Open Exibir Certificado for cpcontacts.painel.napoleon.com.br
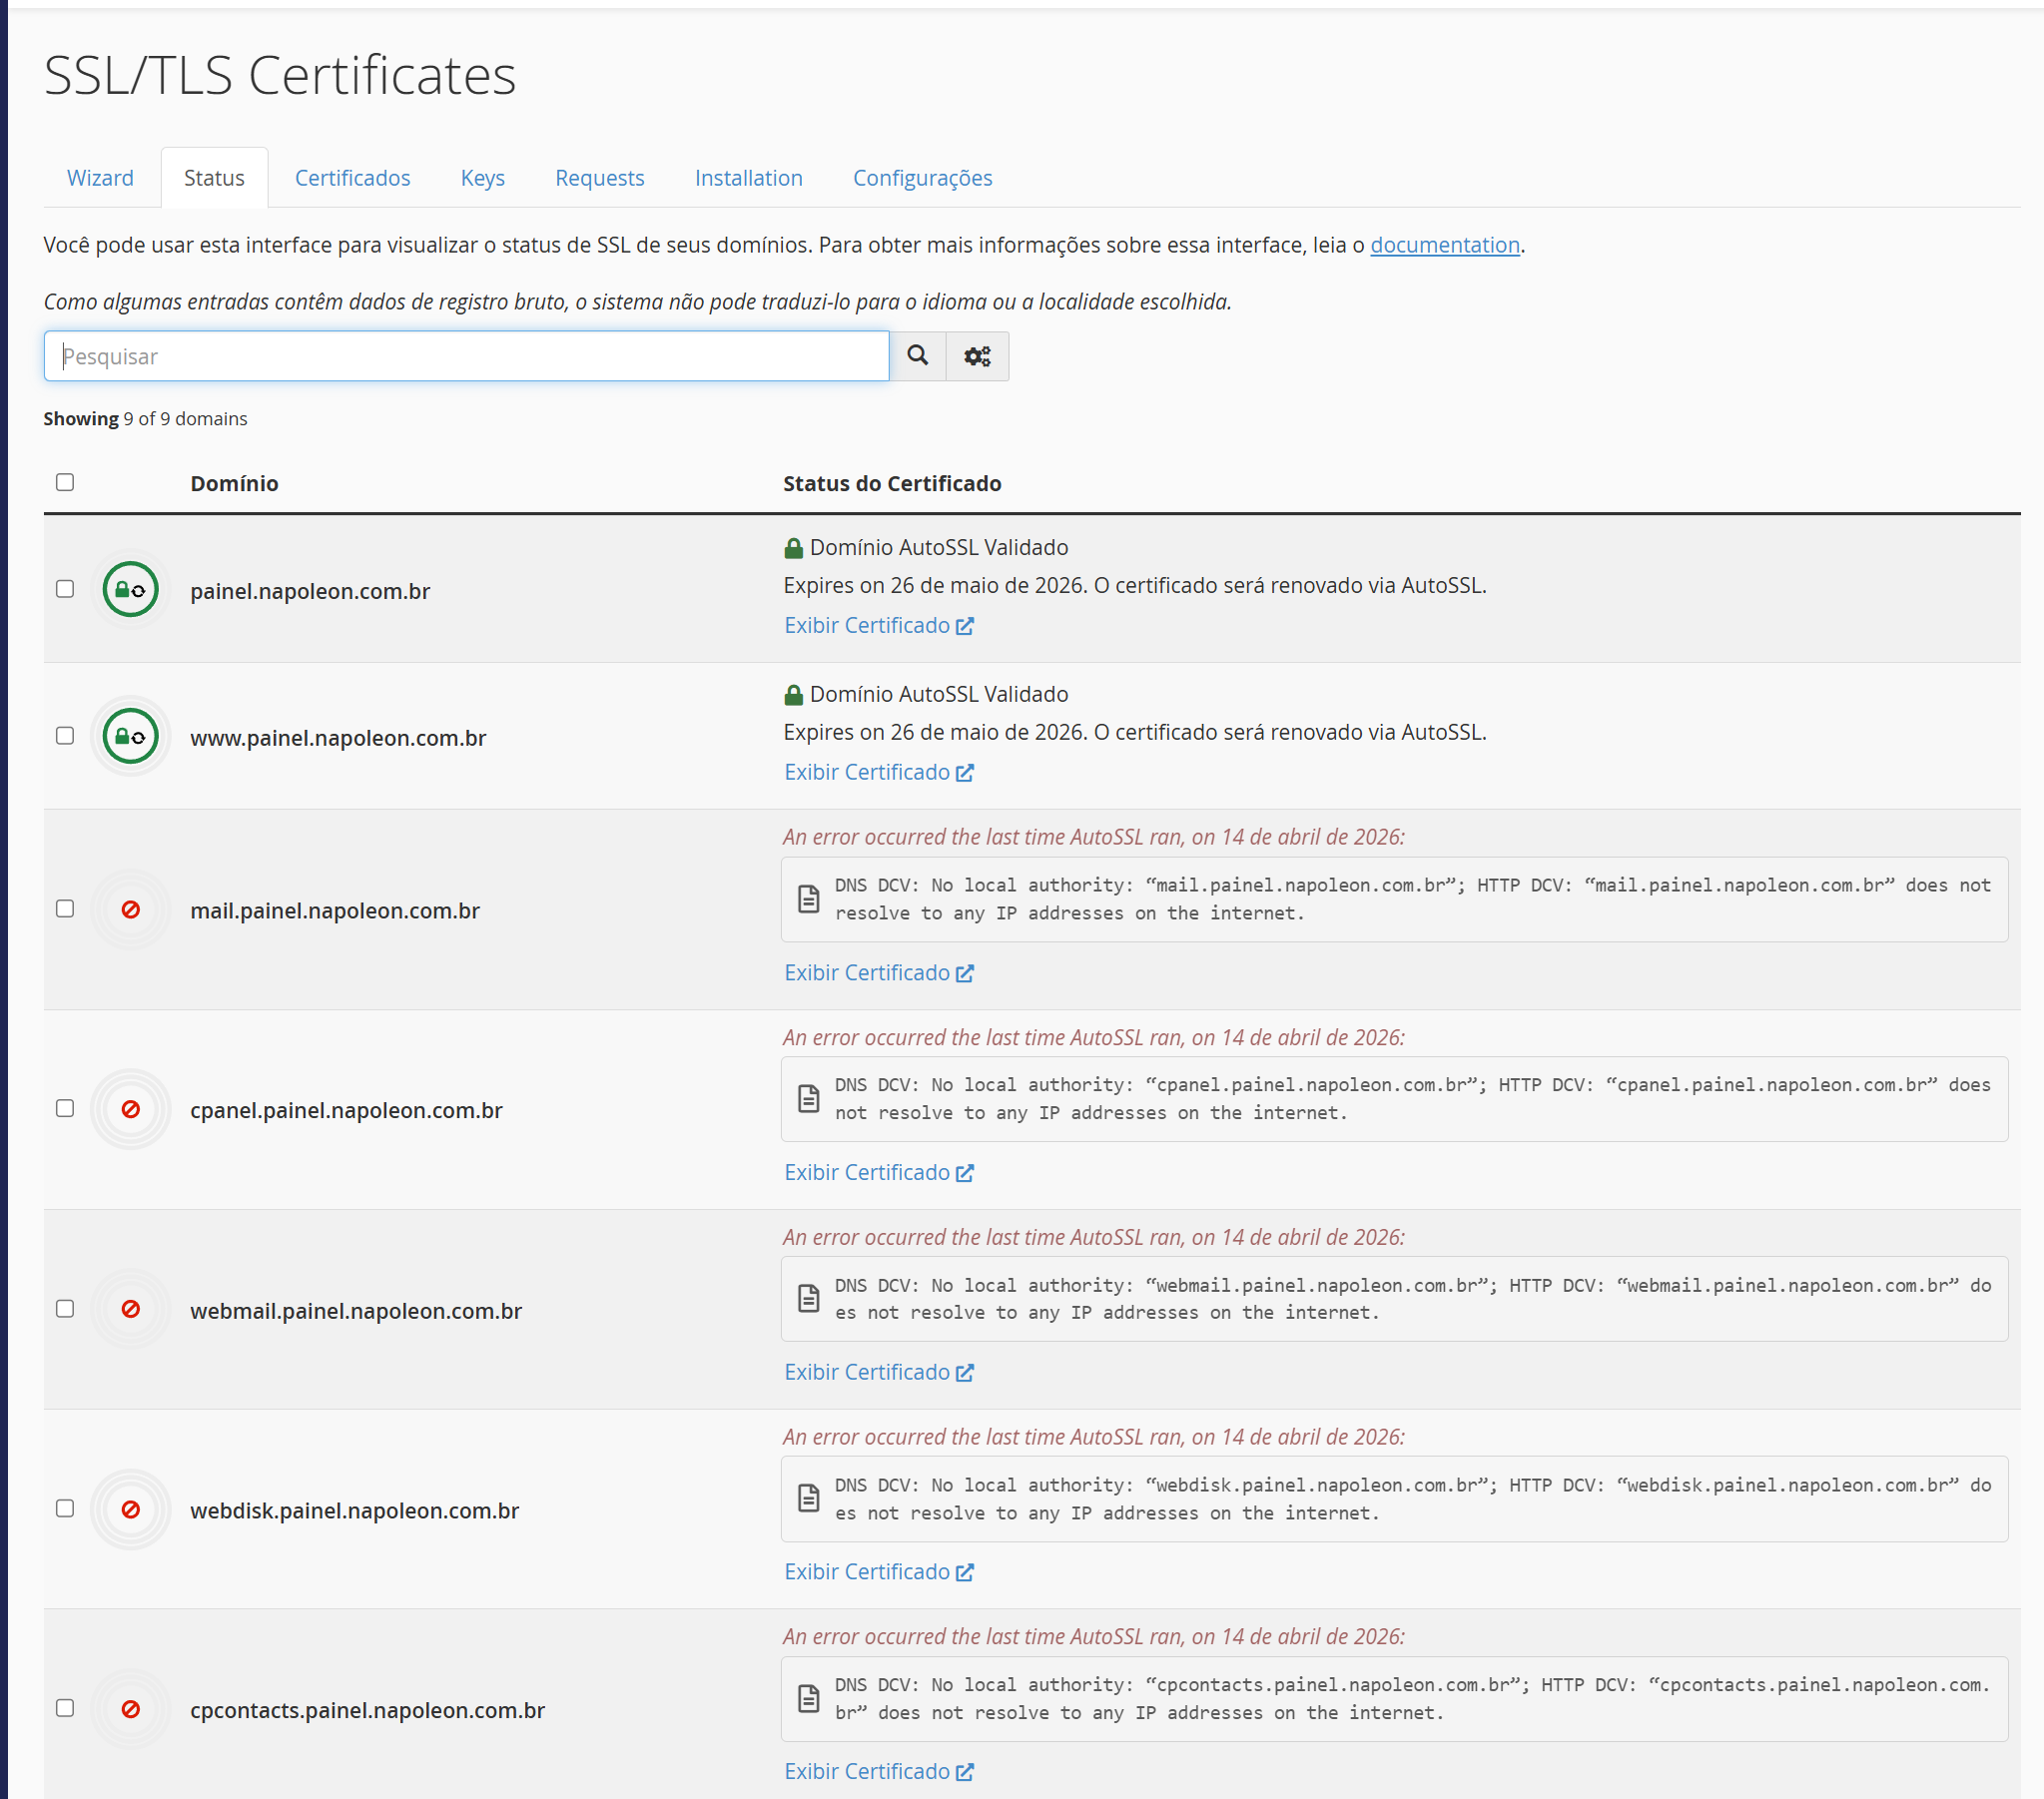The width and height of the screenshot is (2044, 1799). click(878, 1772)
